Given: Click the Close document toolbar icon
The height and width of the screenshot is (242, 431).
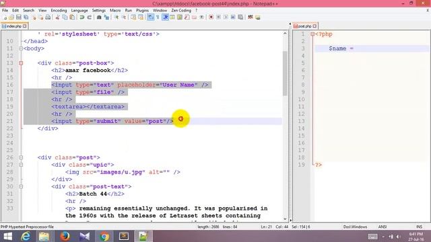Looking at the screenshot, I should tap(34, 17).
